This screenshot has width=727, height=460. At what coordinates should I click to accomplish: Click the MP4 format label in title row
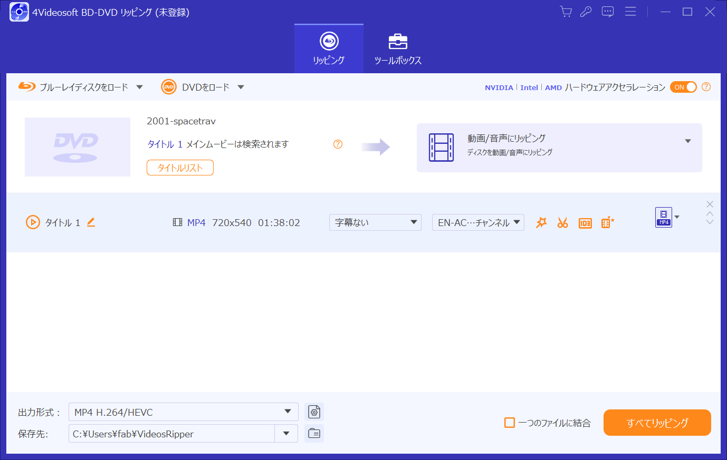click(x=196, y=222)
